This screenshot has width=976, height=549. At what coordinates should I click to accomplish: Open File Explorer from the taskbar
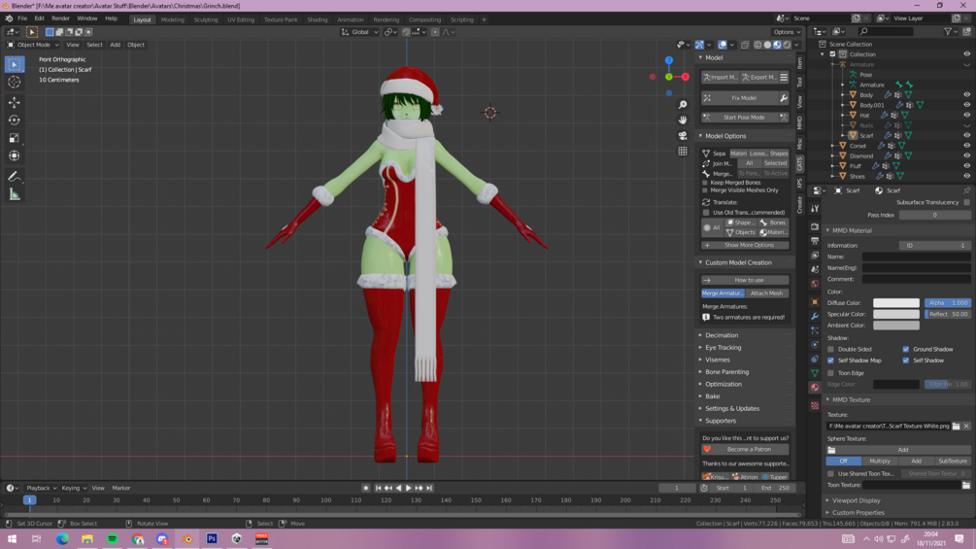87,539
